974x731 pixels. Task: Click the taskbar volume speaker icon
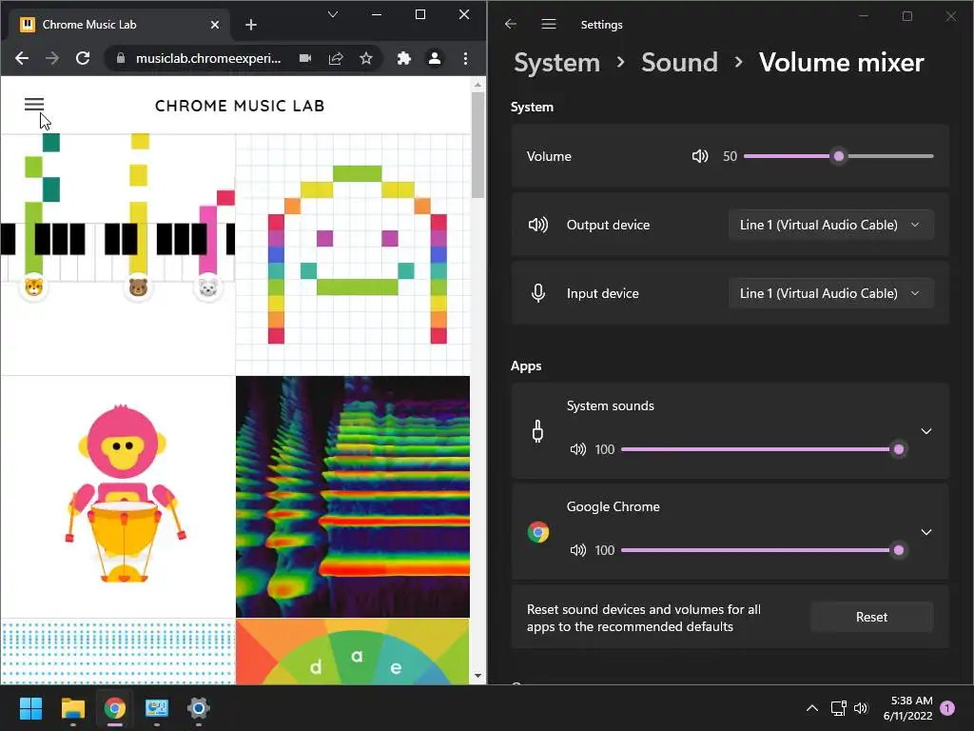(x=860, y=708)
